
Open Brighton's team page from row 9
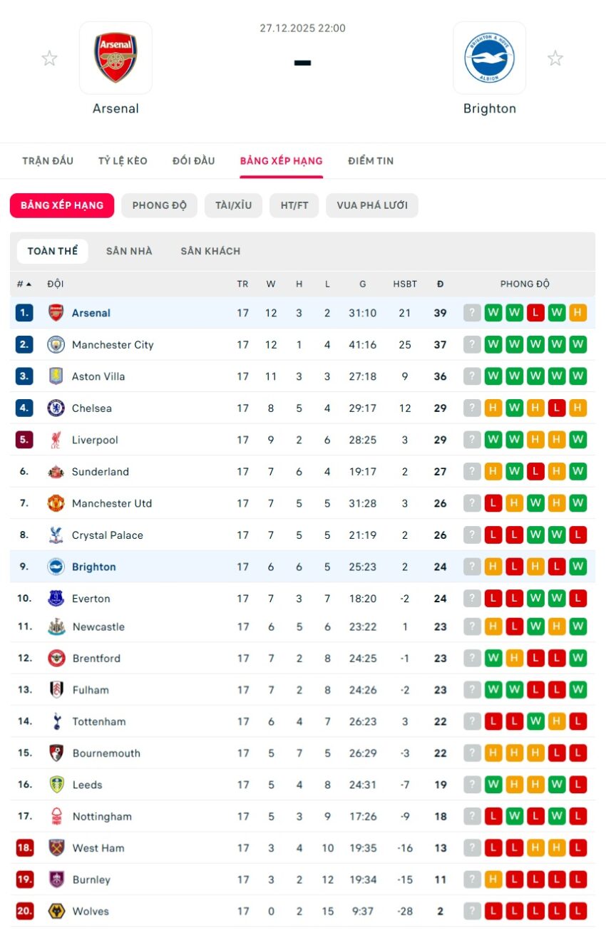click(x=94, y=567)
